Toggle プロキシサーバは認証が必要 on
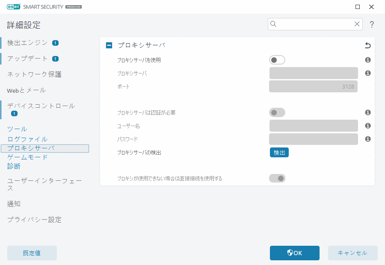This screenshot has height=265, width=385. pos(277,112)
